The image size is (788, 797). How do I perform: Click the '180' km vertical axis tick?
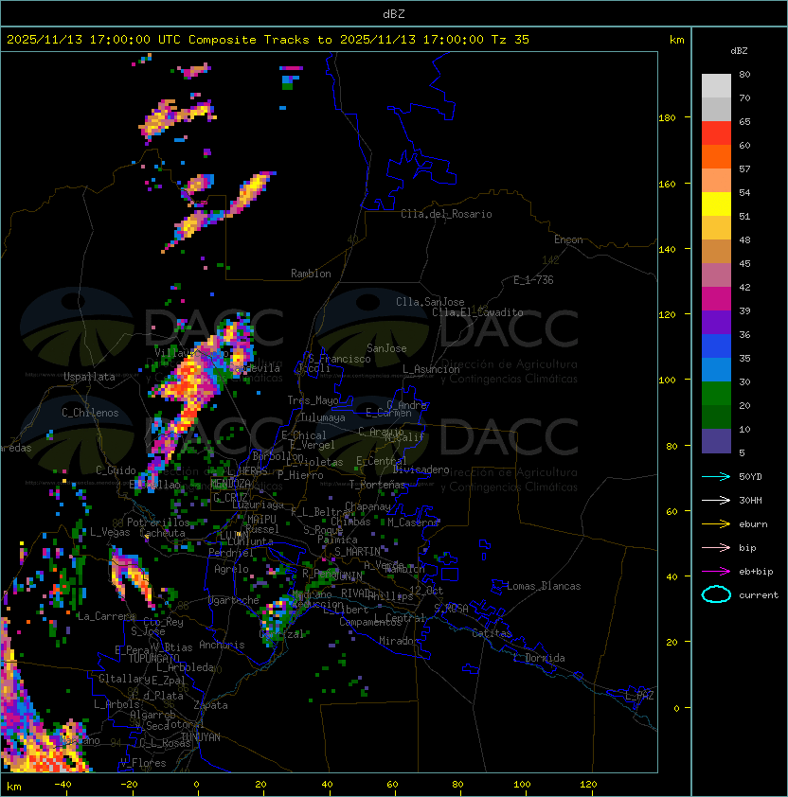(667, 118)
